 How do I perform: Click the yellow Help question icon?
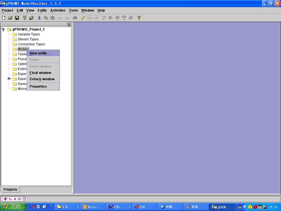[x=139, y=18]
